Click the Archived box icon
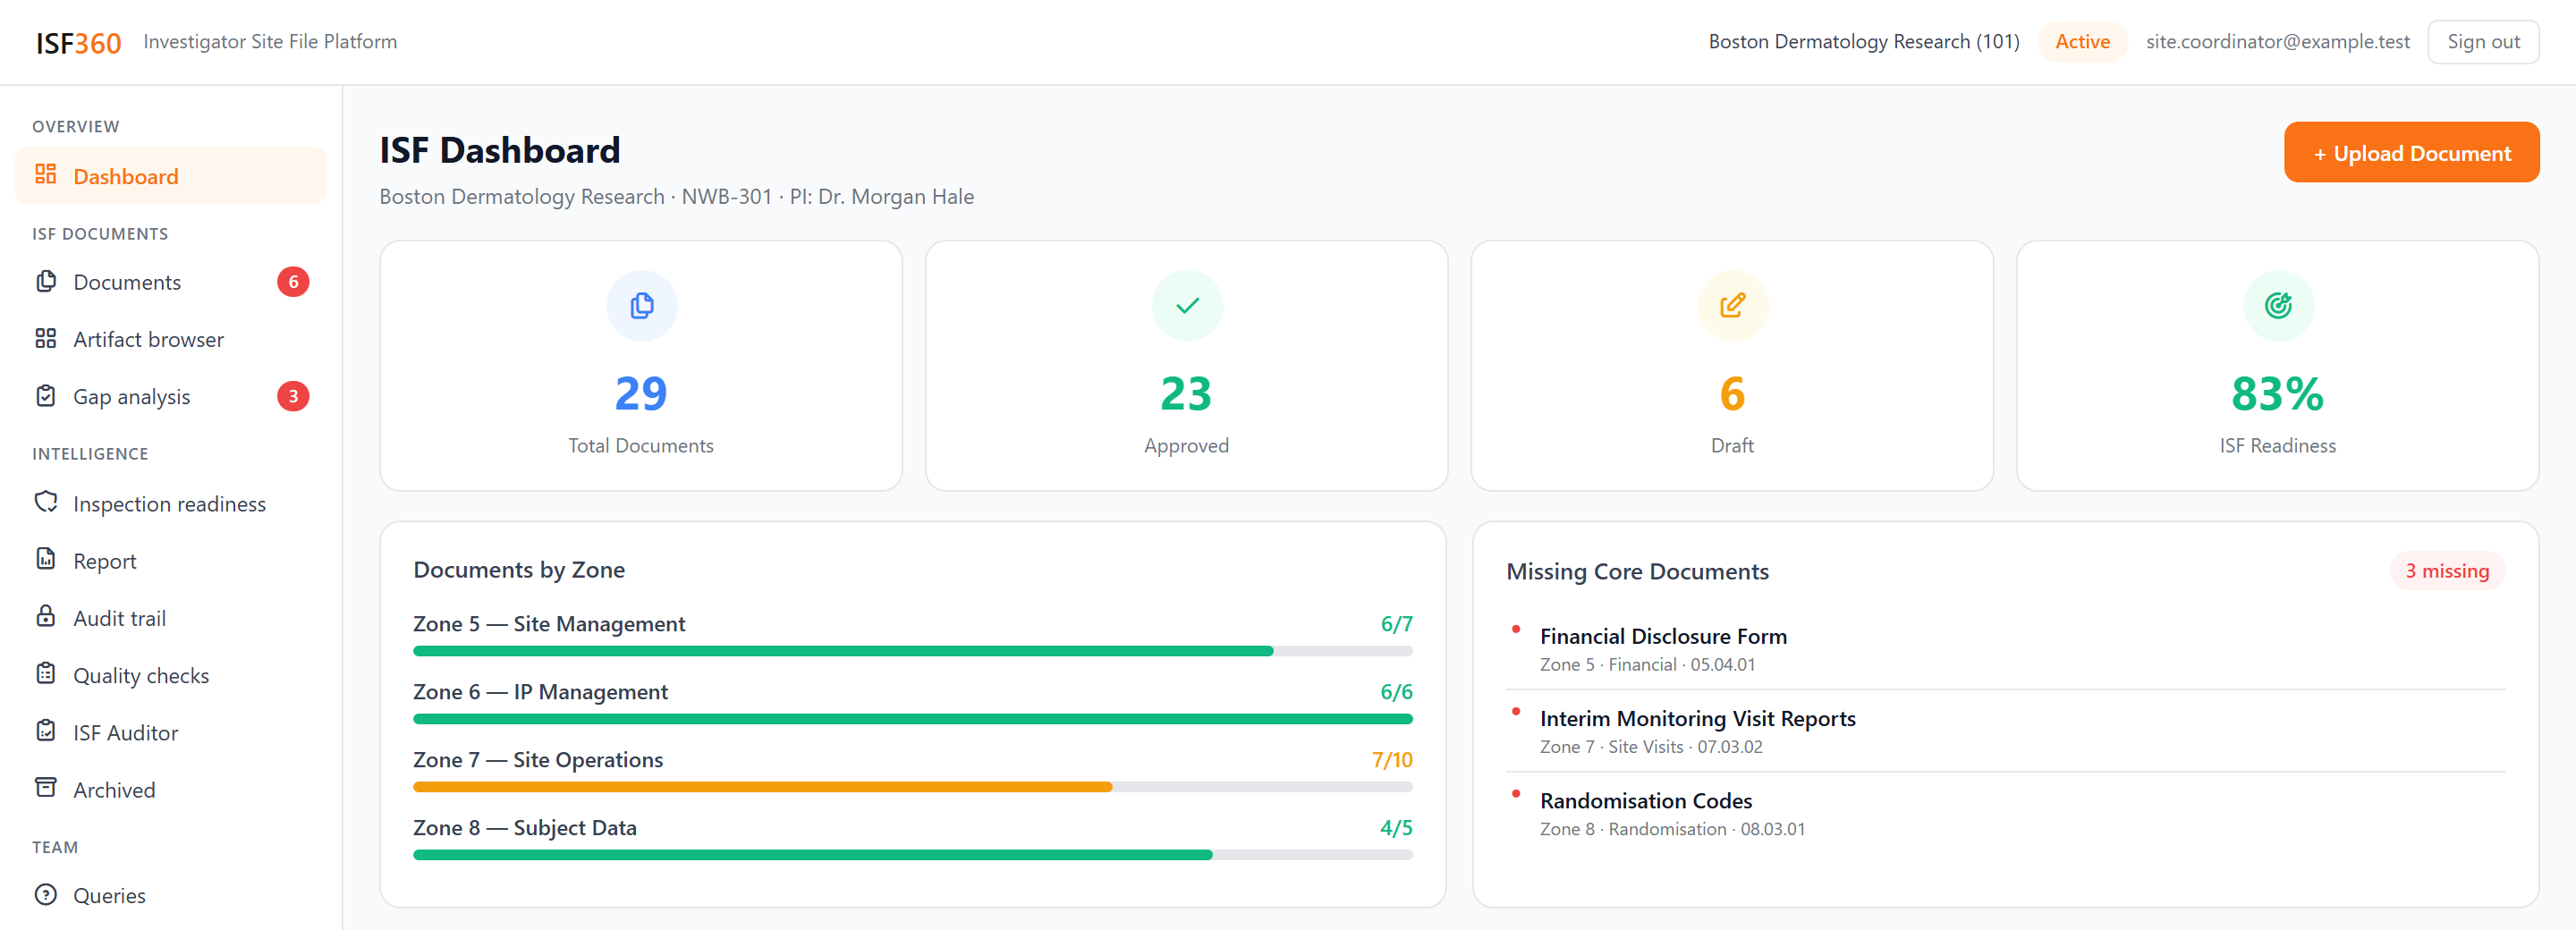 [x=45, y=788]
